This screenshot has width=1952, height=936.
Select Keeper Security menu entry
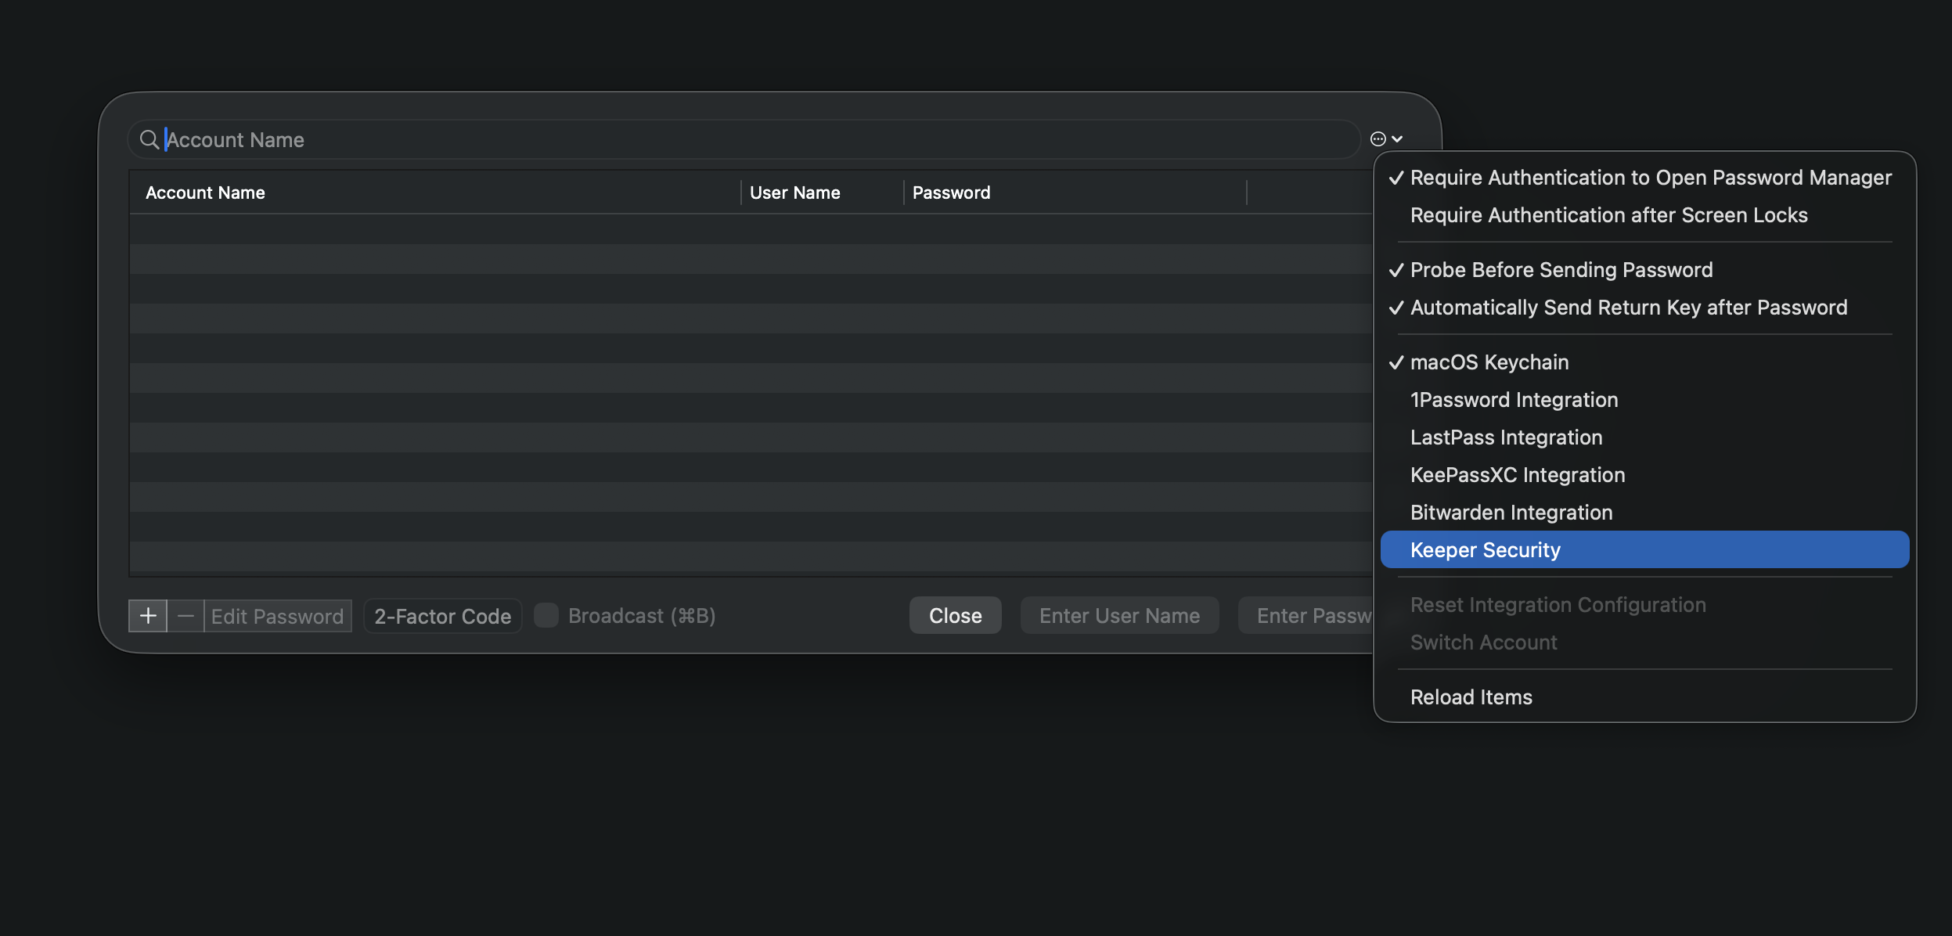[1485, 550]
